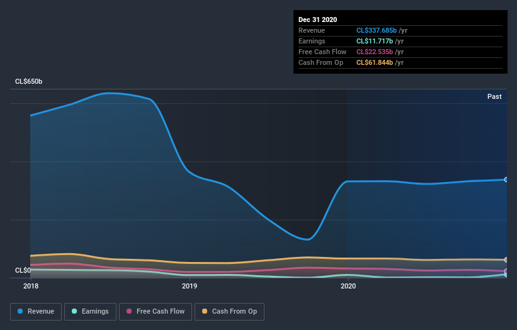Click the Cash From Op value CL$61.844b

(x=375, y=62)
